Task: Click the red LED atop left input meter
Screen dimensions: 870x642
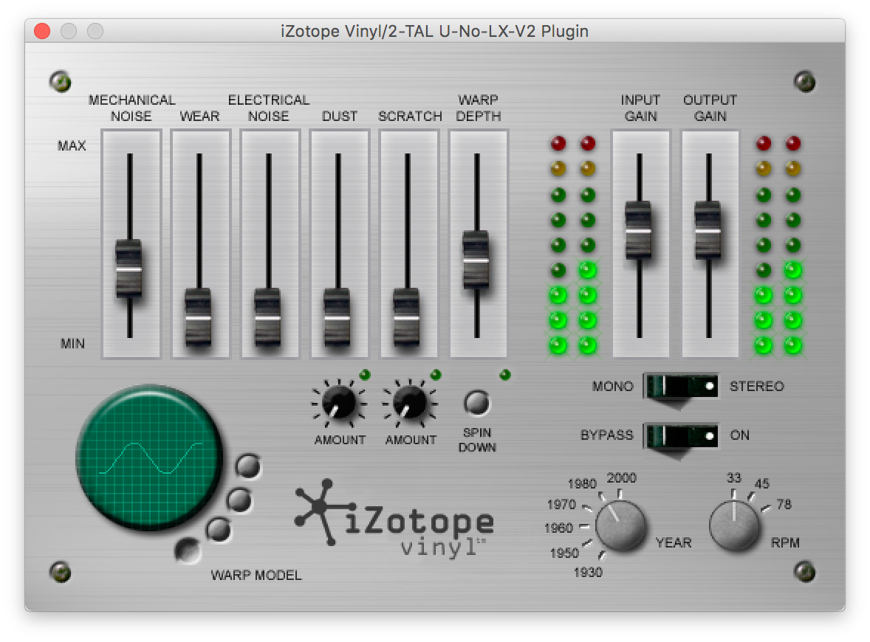Action: tap(558, 144)
